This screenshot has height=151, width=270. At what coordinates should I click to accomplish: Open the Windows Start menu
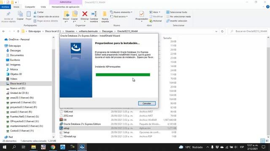(5, 147)
